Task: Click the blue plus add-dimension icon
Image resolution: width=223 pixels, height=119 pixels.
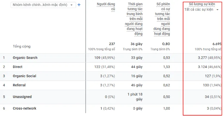Action: pos(79,5)
